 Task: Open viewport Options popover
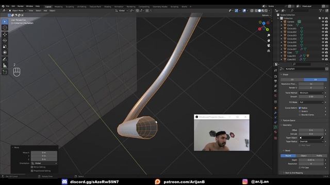click(x=266, y=15)
